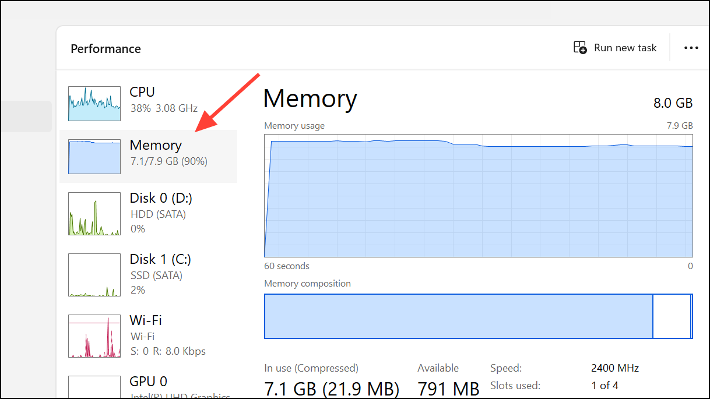
Task: Click the Slots used value 1 of 4
Action: tap(604, 385)
